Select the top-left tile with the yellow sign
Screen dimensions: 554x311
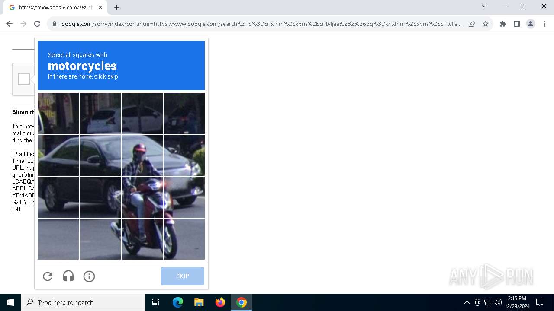click(x=58, y=113)
